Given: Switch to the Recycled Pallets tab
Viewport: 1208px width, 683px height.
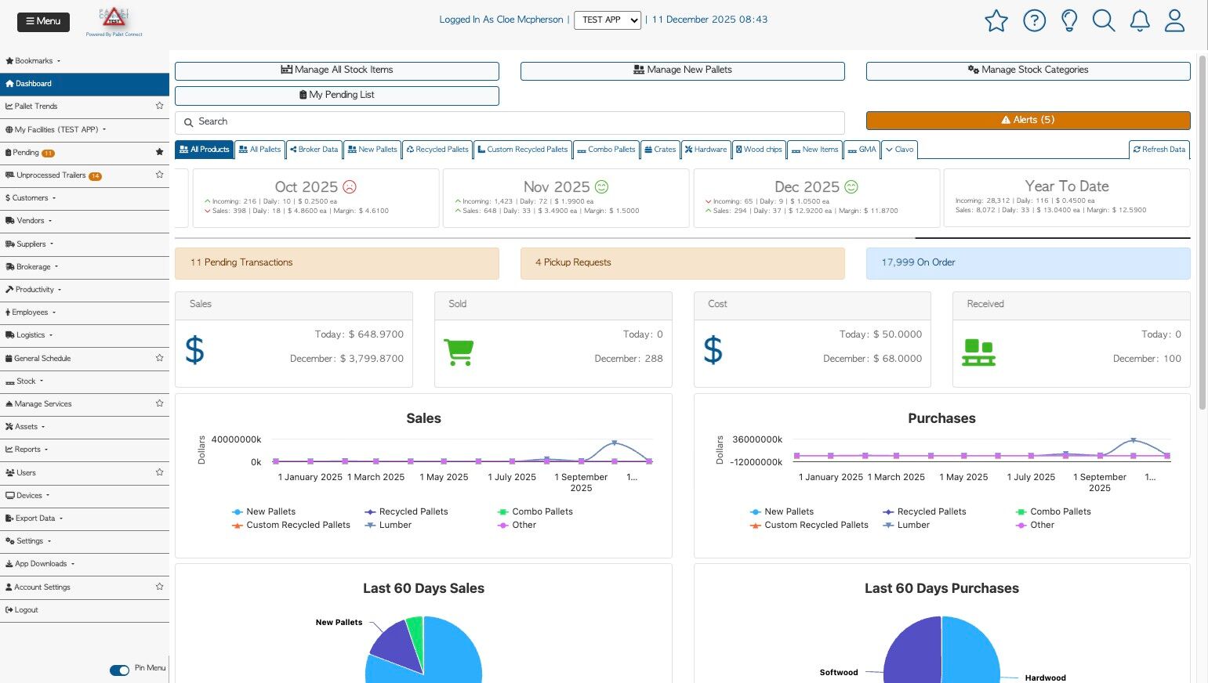Looking at the screenshot, I should (437, 150).
